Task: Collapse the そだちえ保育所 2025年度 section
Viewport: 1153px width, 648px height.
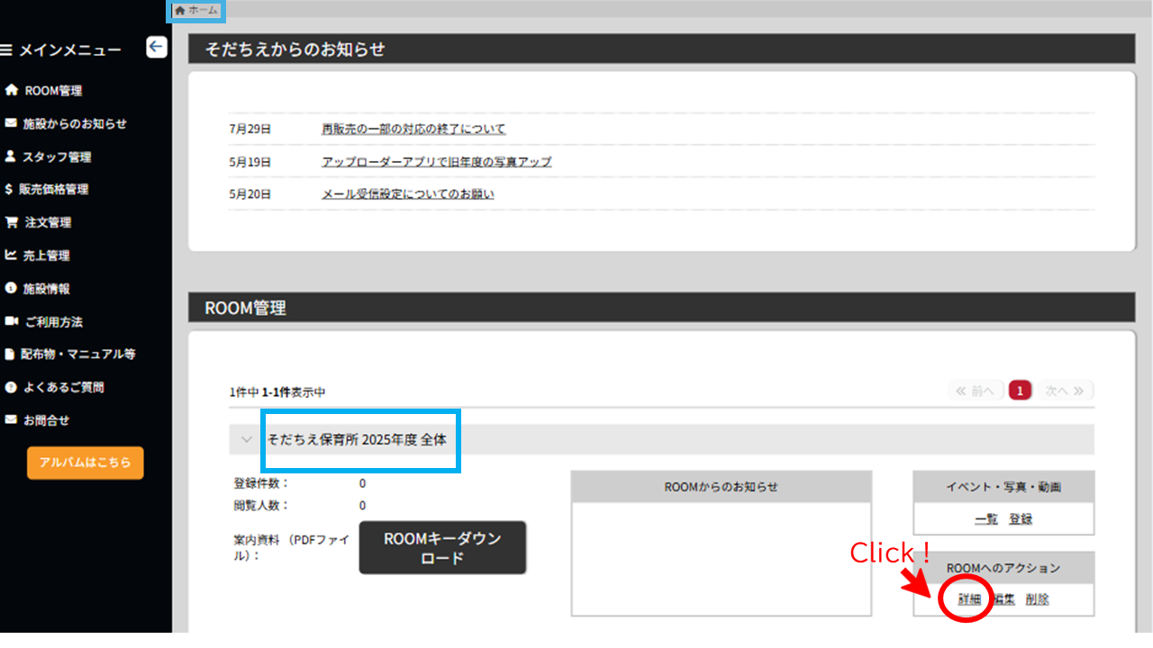Action: click(246, 439)
